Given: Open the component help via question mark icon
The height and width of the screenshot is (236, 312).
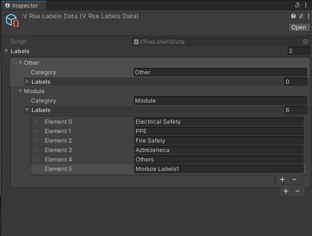Looking at the screenshot, I should 293,16.
